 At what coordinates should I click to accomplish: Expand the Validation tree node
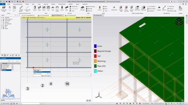[x=2, y=17]
